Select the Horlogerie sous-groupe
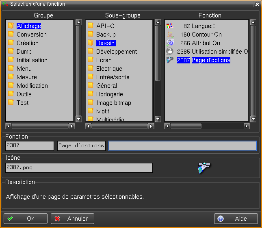 tap(109, 94)
